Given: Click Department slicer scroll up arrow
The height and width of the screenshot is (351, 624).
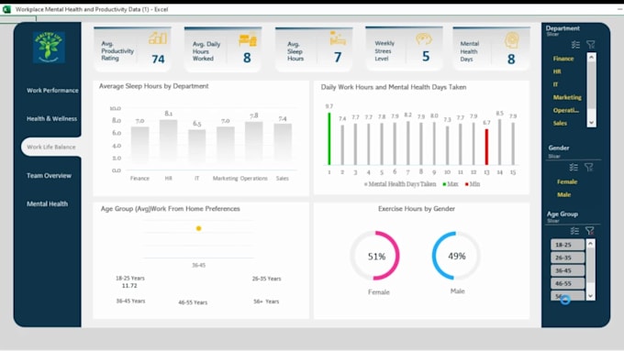Looking at the screenshot, I should click(x=591, y=57).
